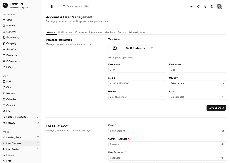Open the activity pulse icon
Viewport: 230px width, 163px height.
pyautogui.click(x=191, y=6)
